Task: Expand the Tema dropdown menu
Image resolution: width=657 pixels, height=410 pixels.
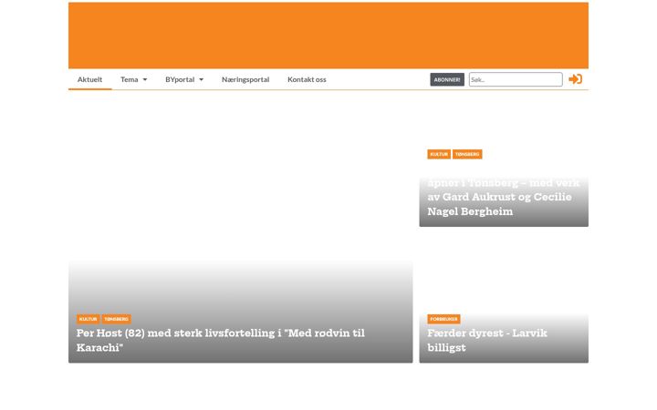Action: (x=133, y=79)
